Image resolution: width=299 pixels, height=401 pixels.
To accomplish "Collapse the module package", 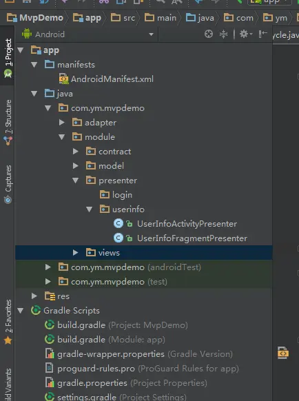I will point(61,137).
